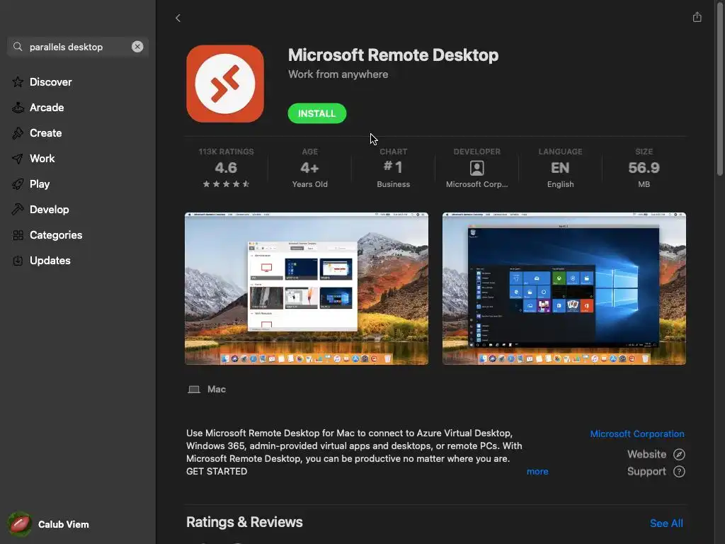Select the Develop hammer icon
725x544 pixels.
click(x=18, y=210)
